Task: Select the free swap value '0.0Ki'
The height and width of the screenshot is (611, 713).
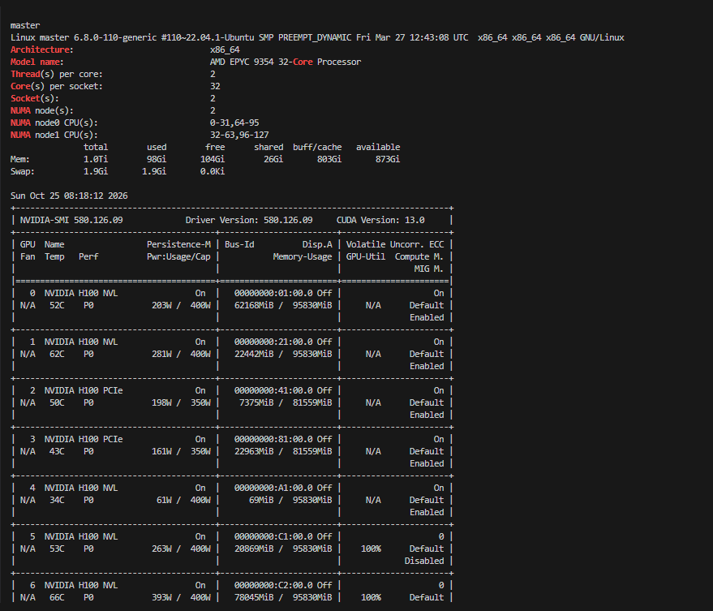Action: (213, 171)
